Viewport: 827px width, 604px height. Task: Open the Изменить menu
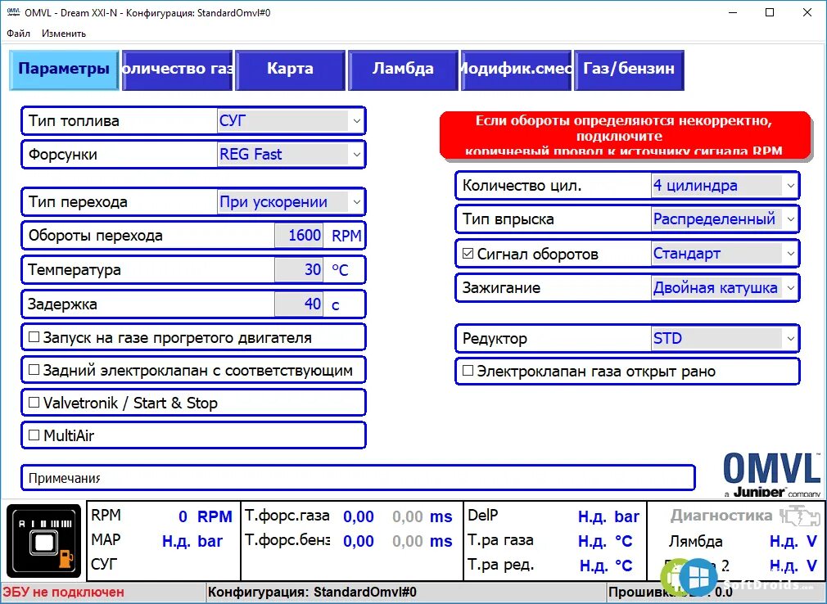pos(64,34)
